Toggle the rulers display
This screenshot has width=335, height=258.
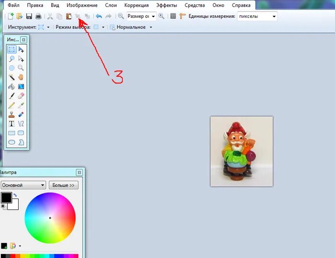(182, 16)
